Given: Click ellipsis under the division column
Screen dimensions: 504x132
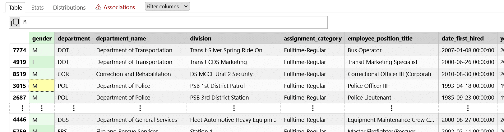Looking at the screenshot, I should (234, 108).
